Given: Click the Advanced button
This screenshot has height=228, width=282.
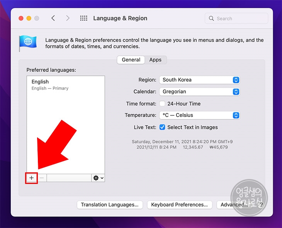Looking at the screenshot, I should (x=234, y=205).
